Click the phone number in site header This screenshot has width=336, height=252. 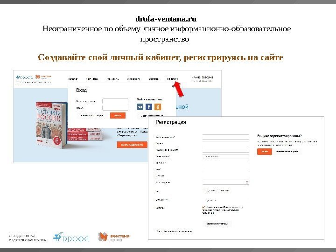[x=203, y=77]
